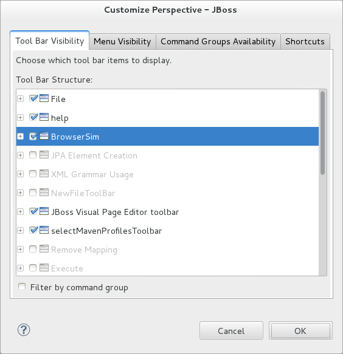The width and height of the screenshot is (343, 354).
Task: Toggle the Remove Mapping checkbox
Action: [33, 249]
